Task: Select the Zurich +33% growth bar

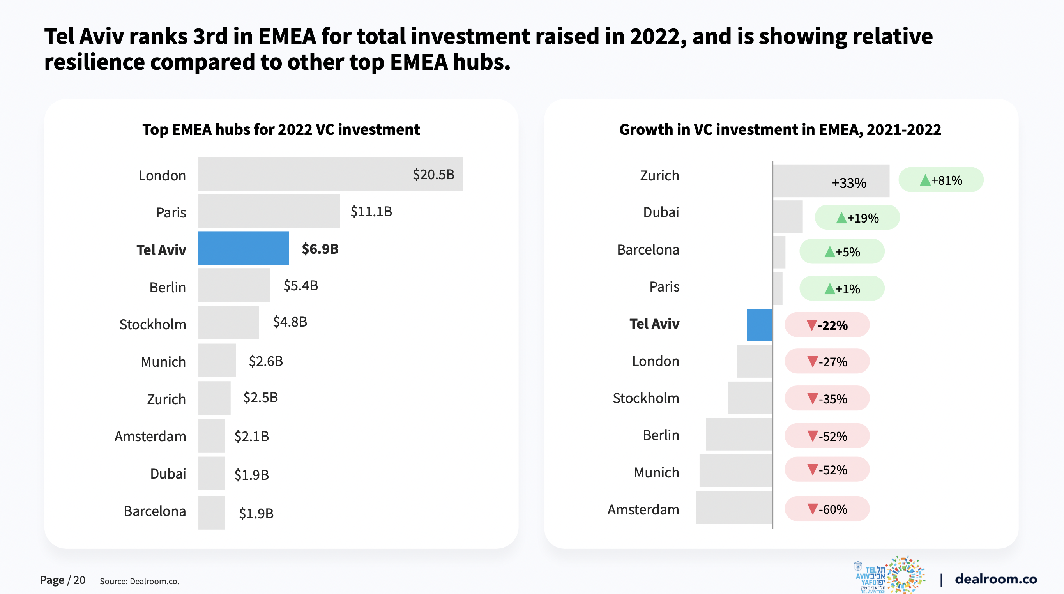Action: [831, 181]
